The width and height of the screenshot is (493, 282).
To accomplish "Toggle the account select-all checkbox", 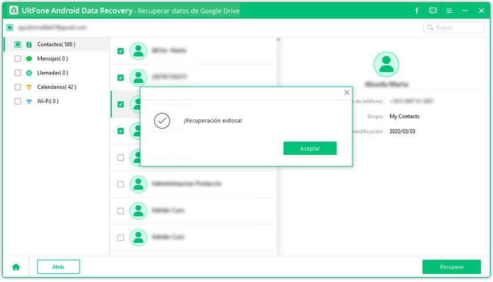I will pos(10,28).
